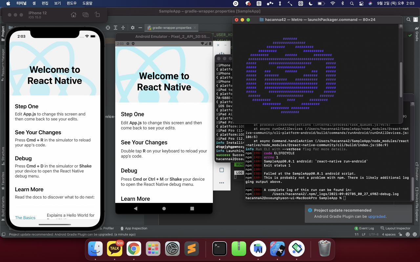Image resolution: width=420 pixels, height=262 pixels.
Task: Open the Layout Inspector tool window
Action: (395, 228)
